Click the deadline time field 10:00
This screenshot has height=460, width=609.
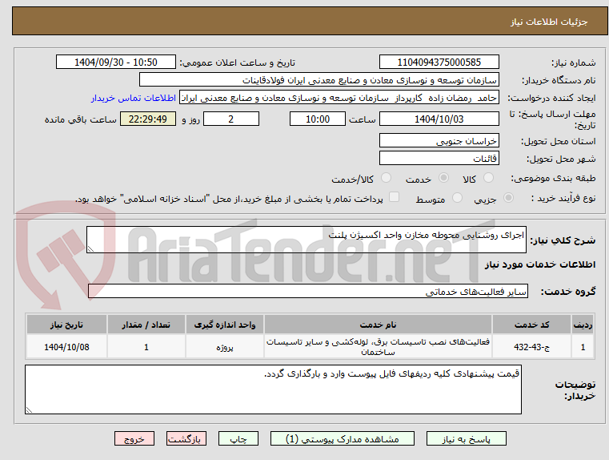pyautogui.click(x=318, y=119)
